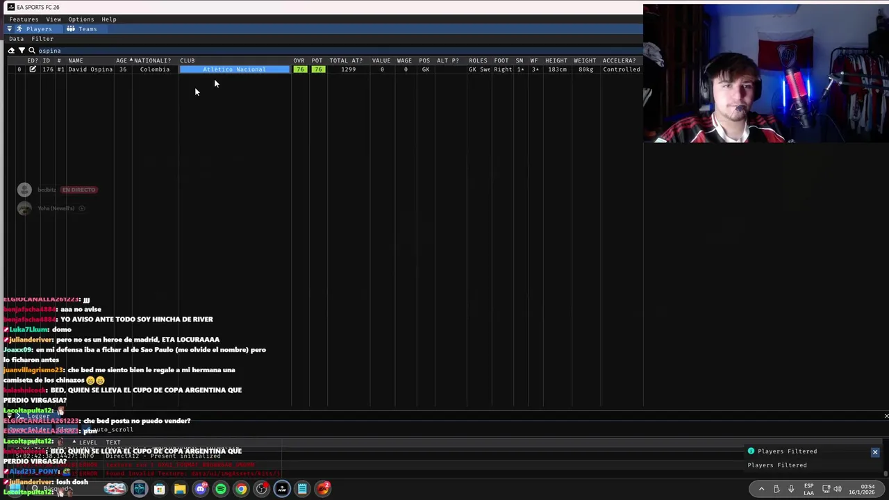Click the age value 36
Image resolution: width=889 pixels, height=500 pixels.
click(123, 69)
